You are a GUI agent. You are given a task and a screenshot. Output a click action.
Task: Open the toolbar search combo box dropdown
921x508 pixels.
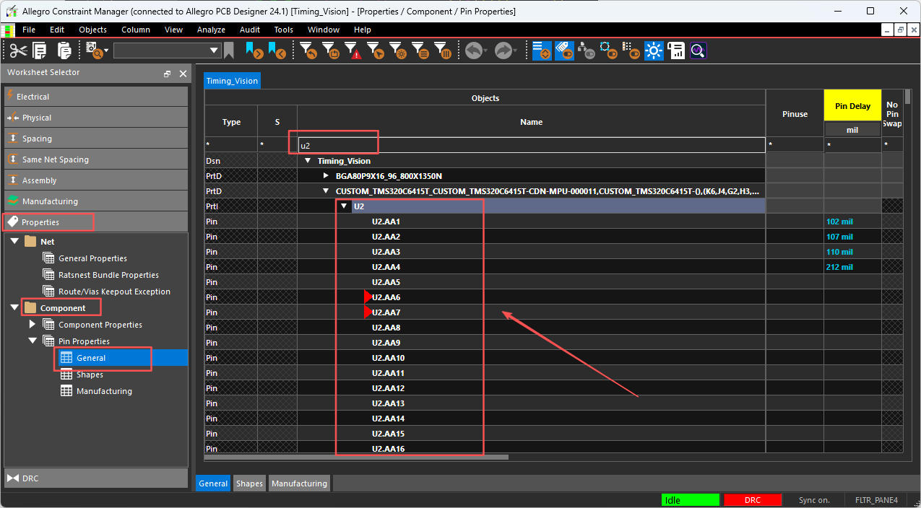click(x=214, y=51)
